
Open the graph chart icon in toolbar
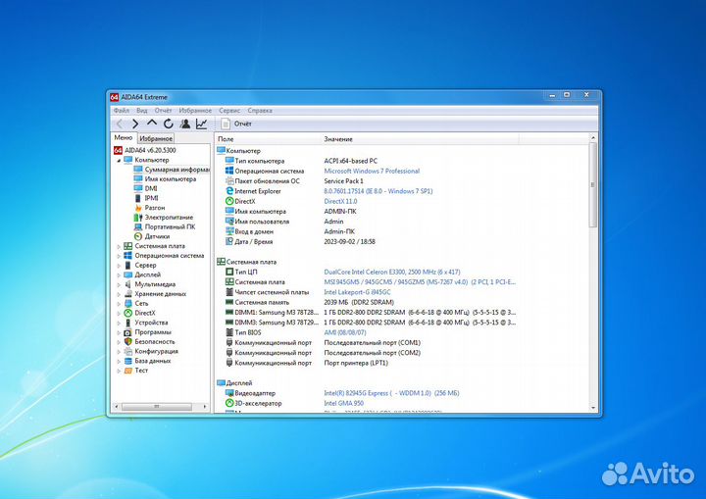coord(201,125)
